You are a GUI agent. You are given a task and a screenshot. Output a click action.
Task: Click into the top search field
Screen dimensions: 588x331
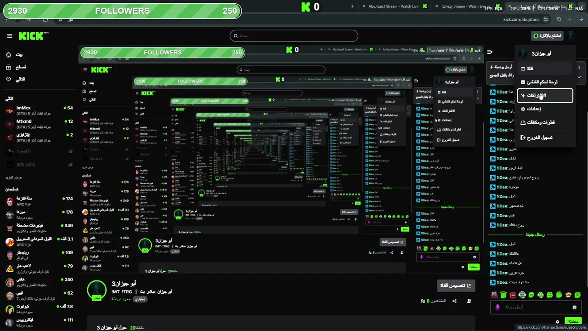click(294, 36)
